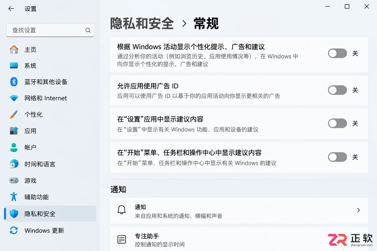Open Windows 更新 page
The width and height of the screenshot is (377, 251).
(x=50, y=230)
